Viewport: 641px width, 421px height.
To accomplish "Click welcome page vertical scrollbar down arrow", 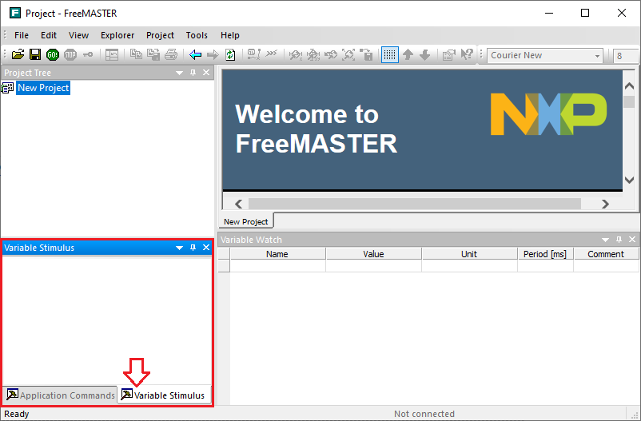I will (629, 180).
